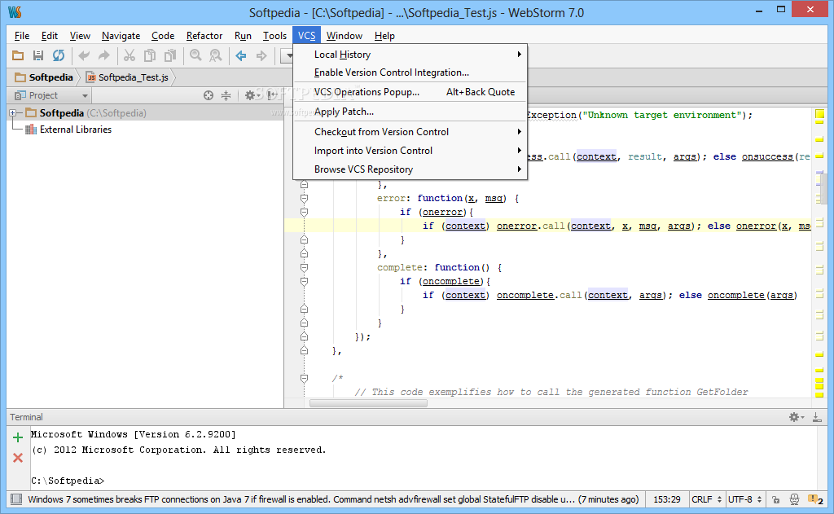Click the editor horizontal scrollbar
Viewport: 834px width, 514px height.
pos(369,403)
